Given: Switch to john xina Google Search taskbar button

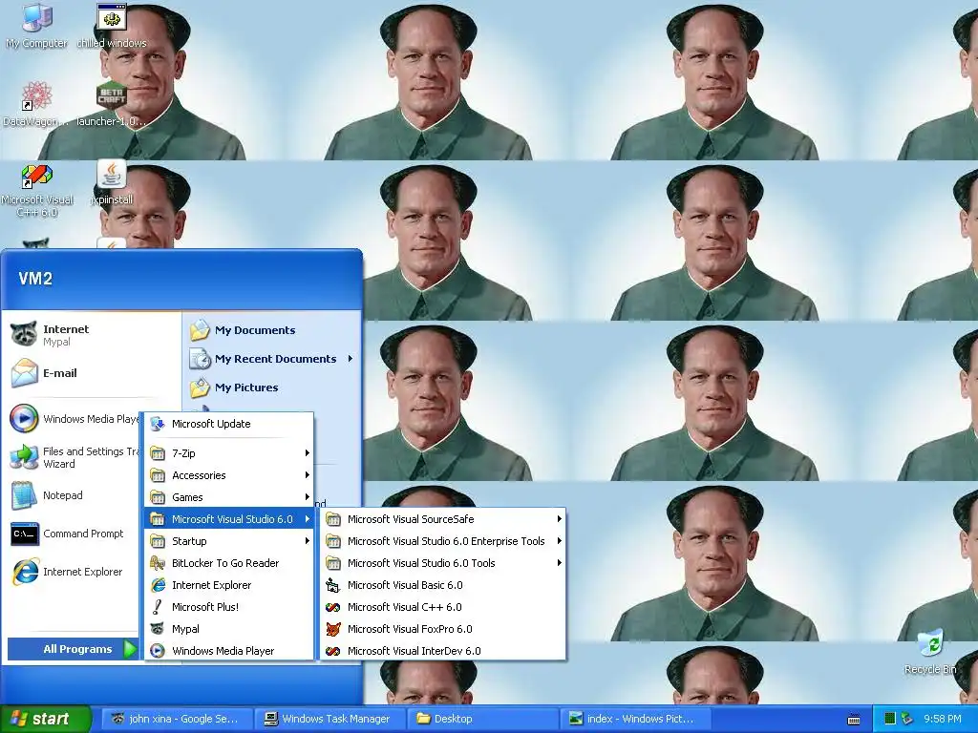Looking at the screenshot, I should point(179,719).
